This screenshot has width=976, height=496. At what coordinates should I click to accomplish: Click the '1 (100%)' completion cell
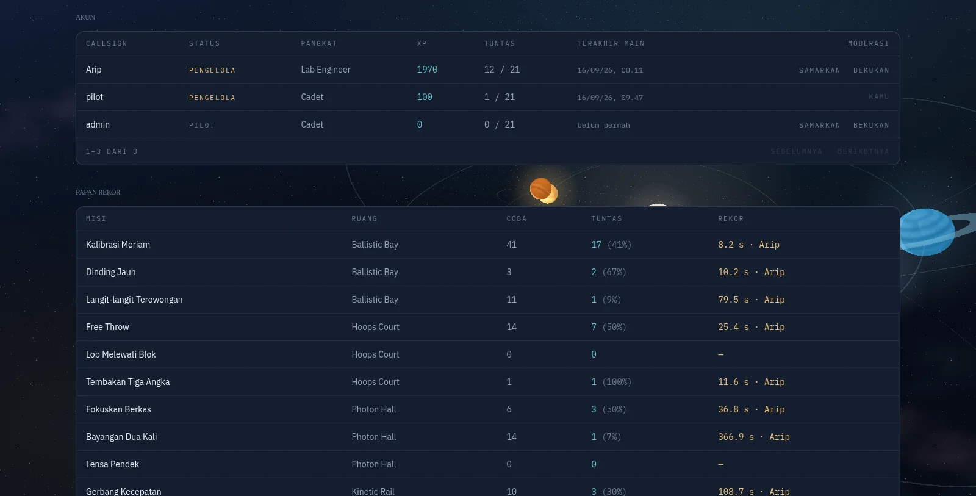click(x=611, y=382)
